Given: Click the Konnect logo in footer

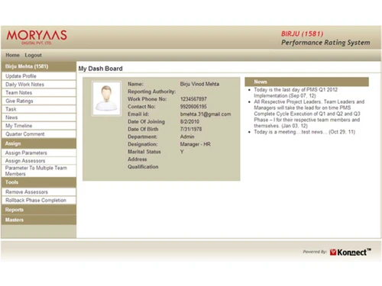Looking at the screenshot, I should click(351, 252).
